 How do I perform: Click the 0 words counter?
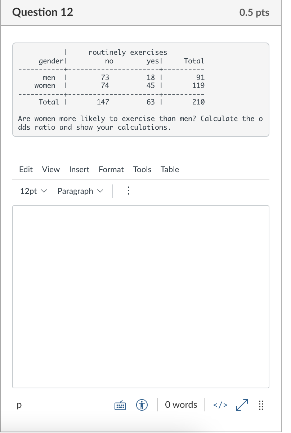181,405
